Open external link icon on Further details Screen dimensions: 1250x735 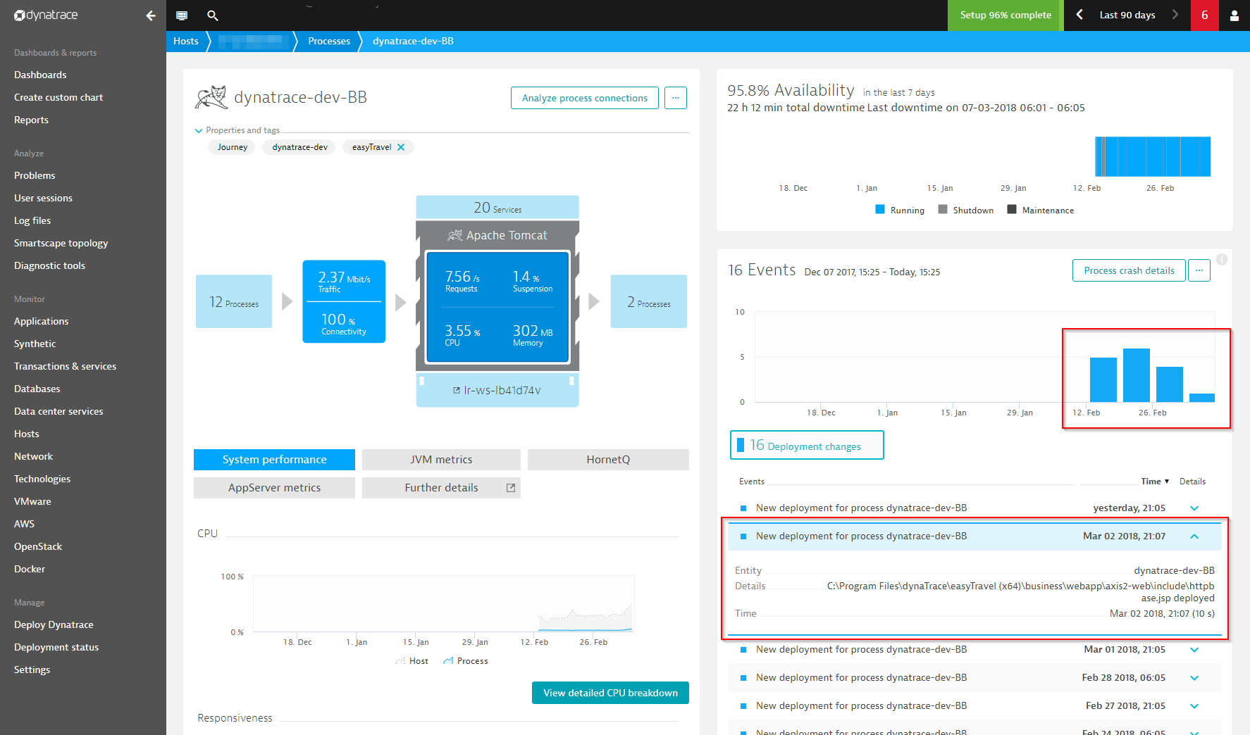pyautogui.click(x=511, y=488)
